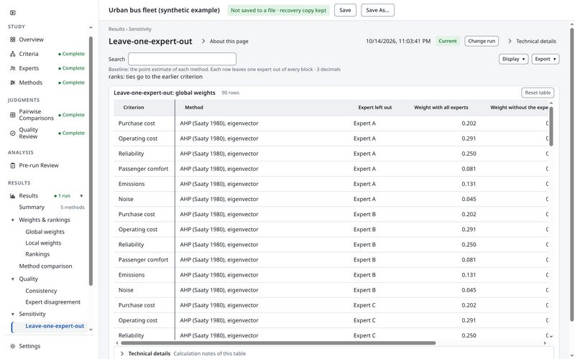
Task: Open Global weights page
Action: 45,231
